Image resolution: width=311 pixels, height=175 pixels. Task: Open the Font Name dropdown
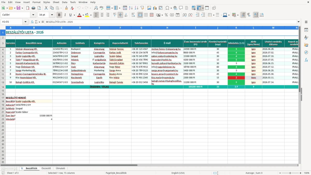click(x=33, y=15)
